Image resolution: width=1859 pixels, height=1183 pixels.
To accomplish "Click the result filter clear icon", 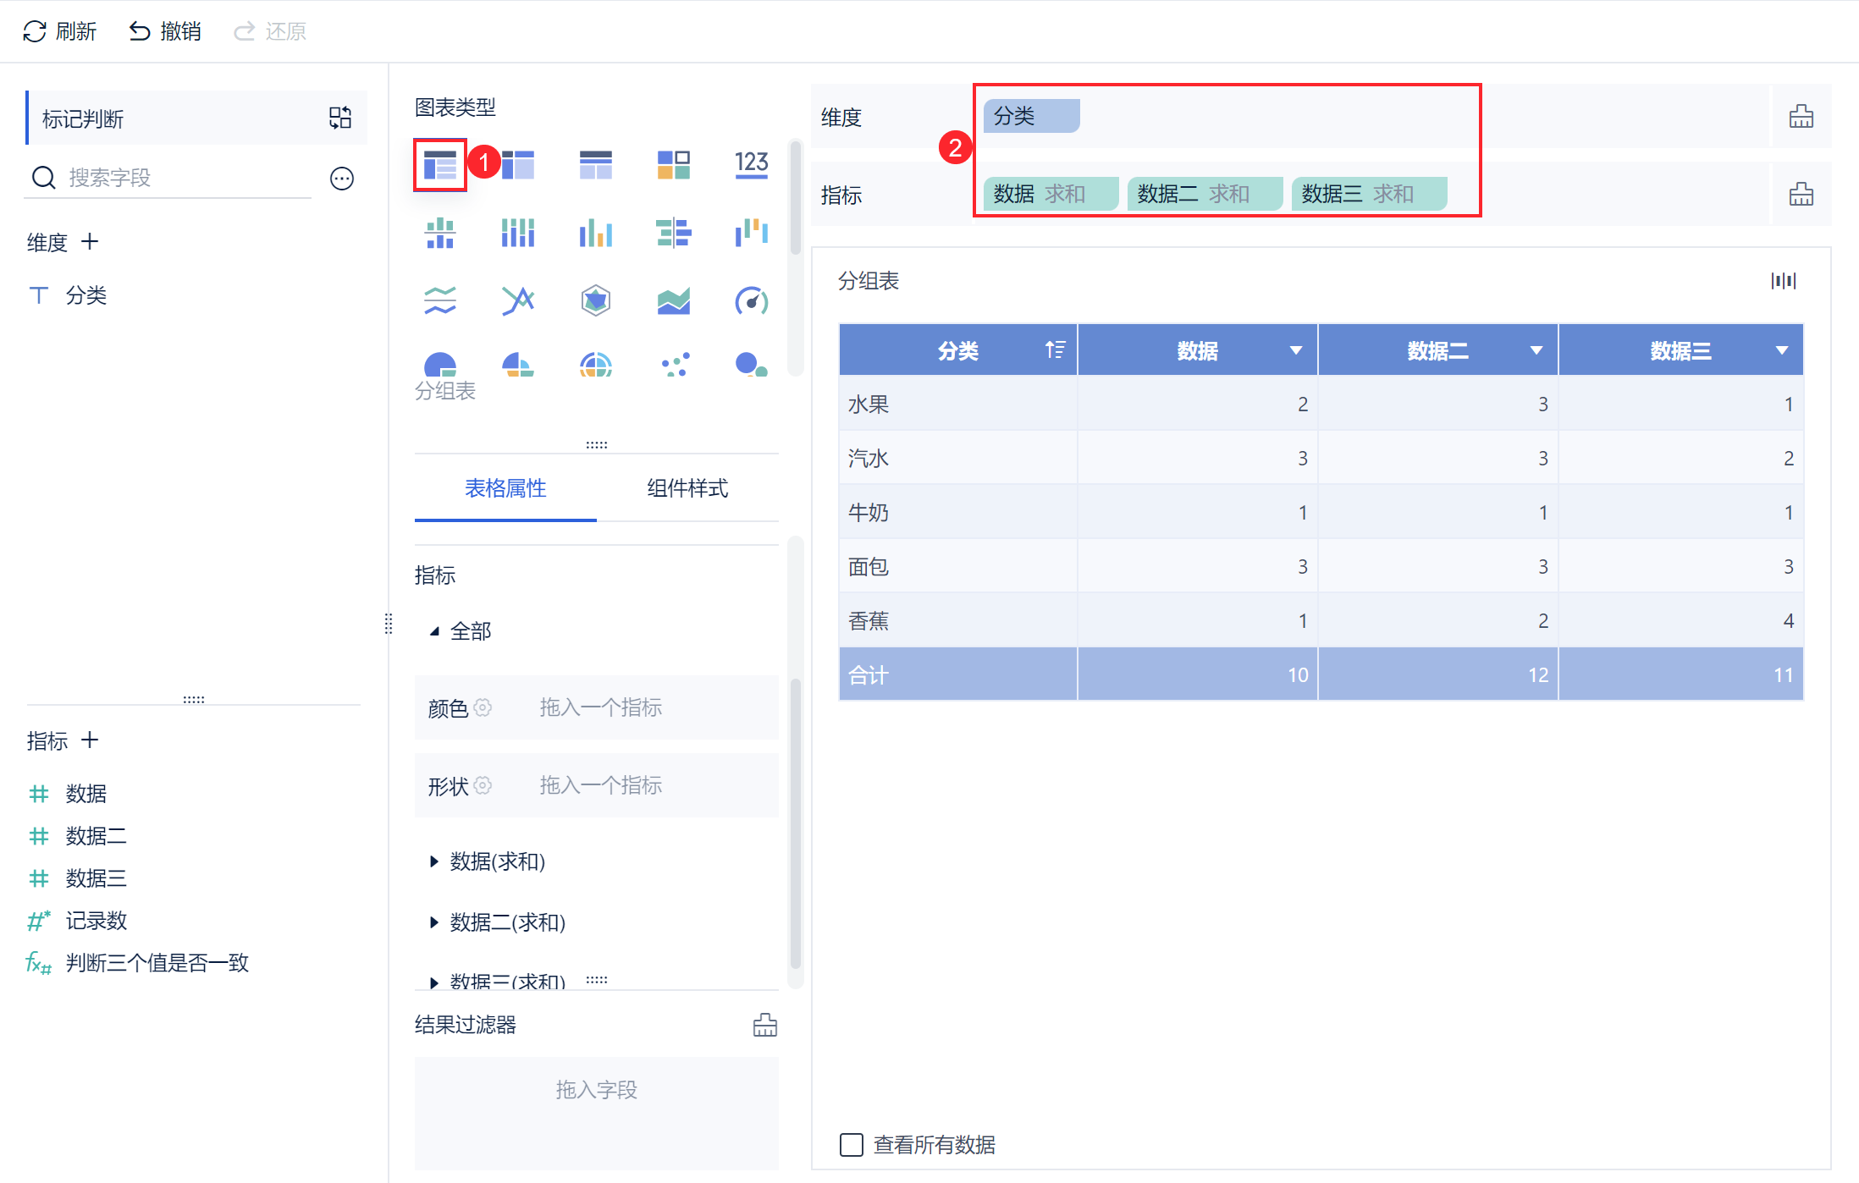I will [x=764, y=1025].
